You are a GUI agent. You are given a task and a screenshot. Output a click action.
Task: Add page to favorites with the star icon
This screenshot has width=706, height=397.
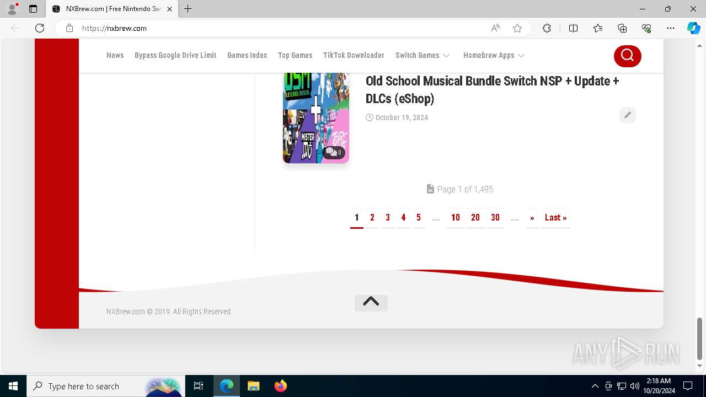click(x=517, y=28)
